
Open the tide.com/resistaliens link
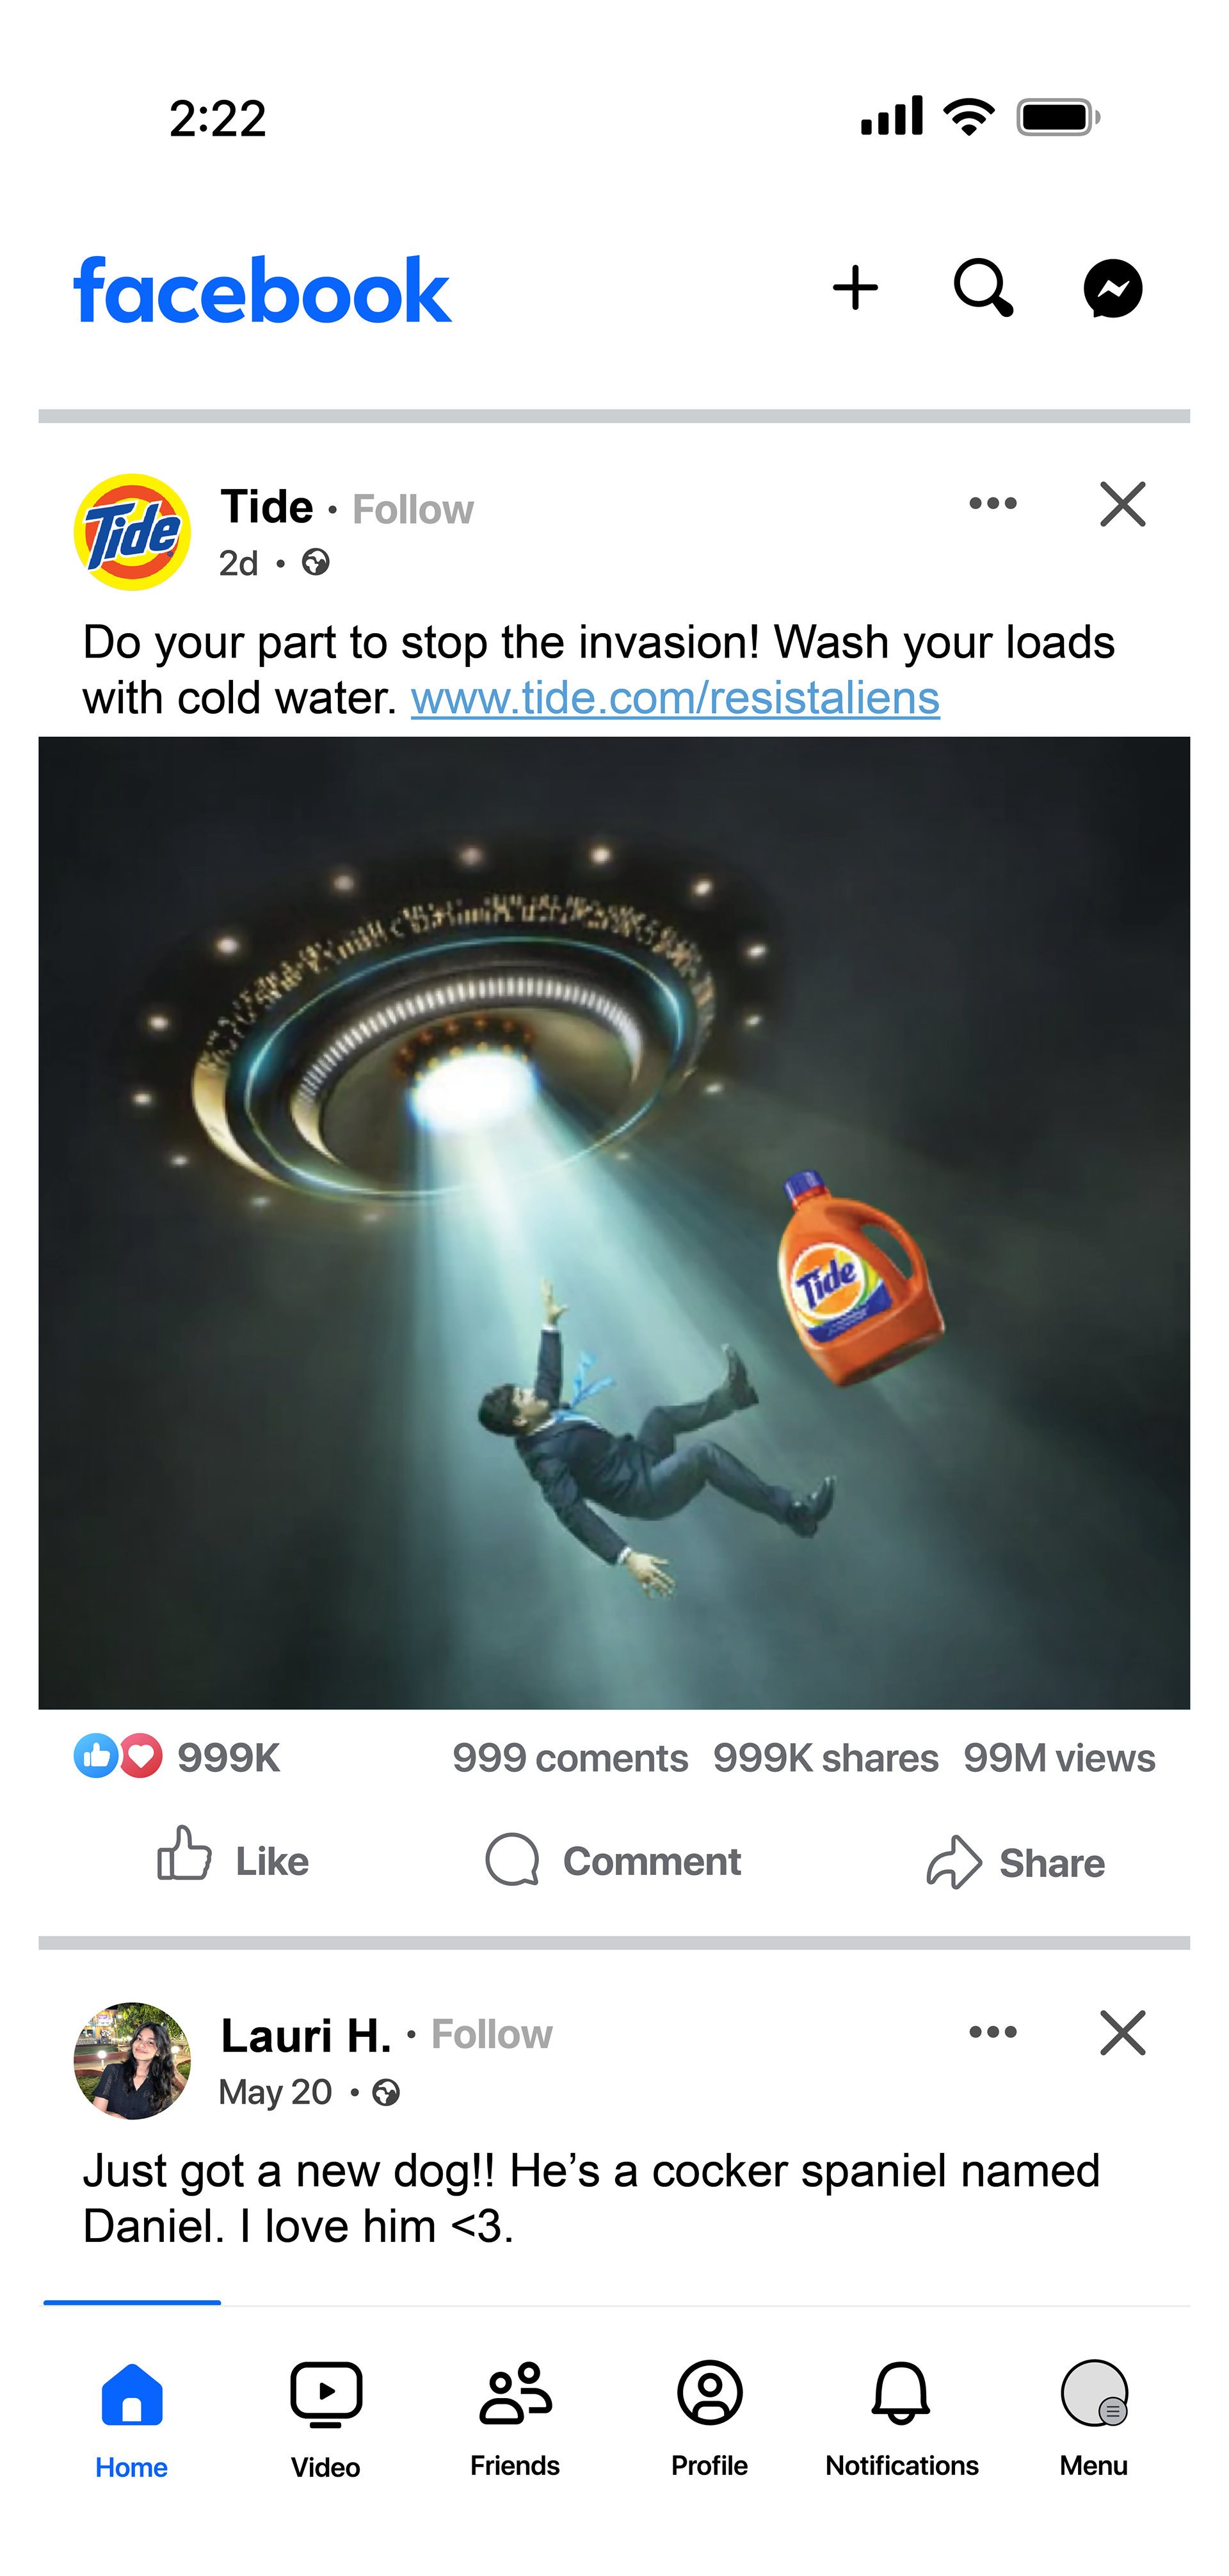coord(675,698)
